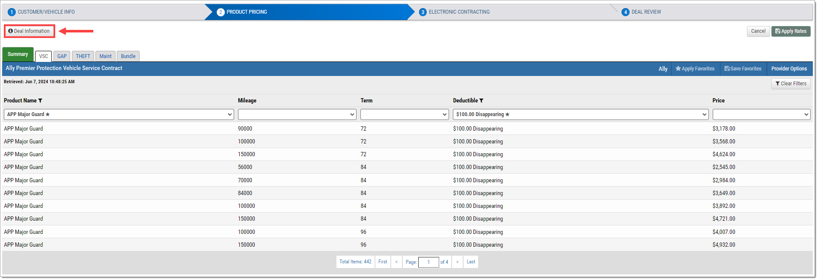
Task: Jump to Last page of results
Action: [x=471, y=262]
